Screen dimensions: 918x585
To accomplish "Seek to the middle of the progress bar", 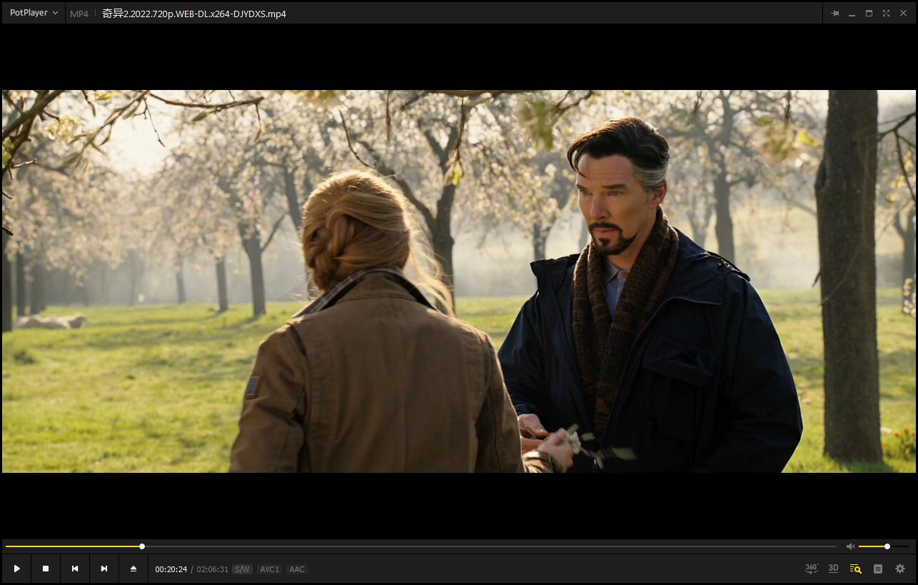I will 420,546.
